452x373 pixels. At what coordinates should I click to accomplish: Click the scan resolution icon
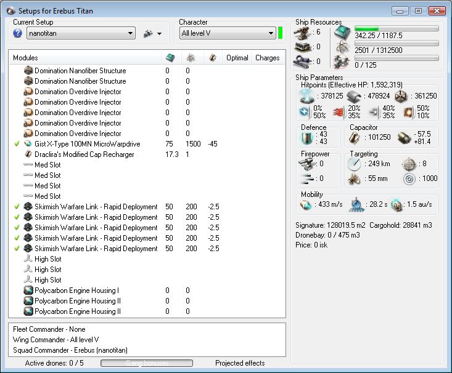point(354,179)
